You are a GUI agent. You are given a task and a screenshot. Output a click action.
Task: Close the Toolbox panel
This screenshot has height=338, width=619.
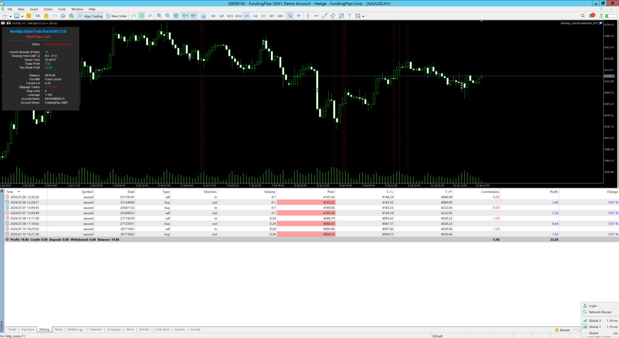2,191
